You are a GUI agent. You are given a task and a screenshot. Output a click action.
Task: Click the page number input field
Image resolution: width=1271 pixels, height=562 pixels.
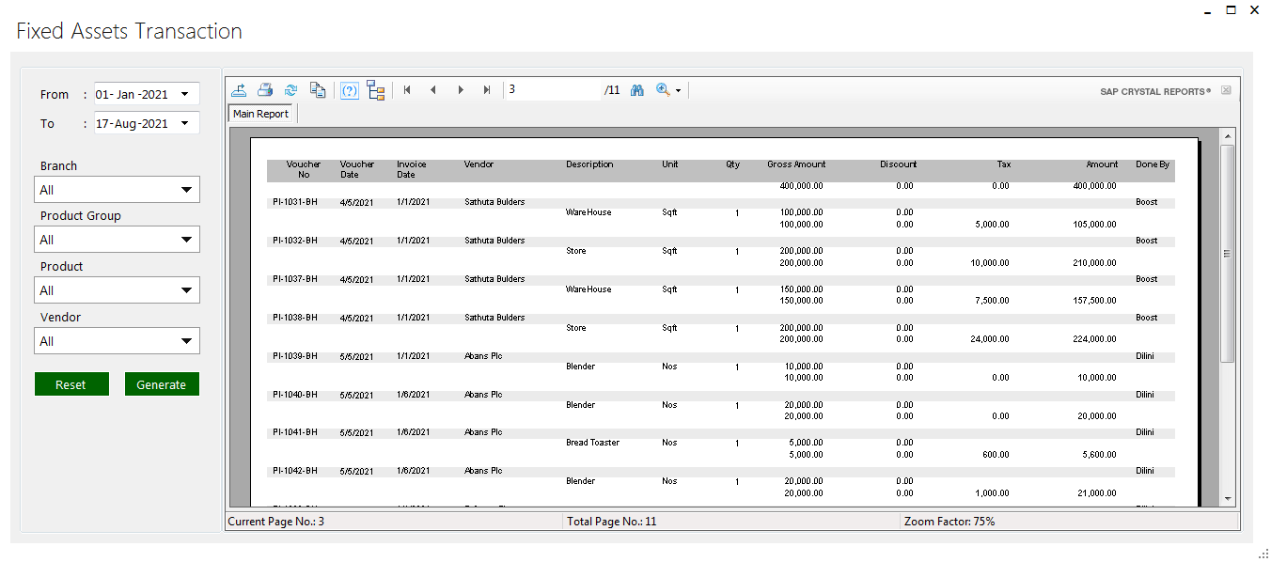pyautogui.click(x=553, y=90)
